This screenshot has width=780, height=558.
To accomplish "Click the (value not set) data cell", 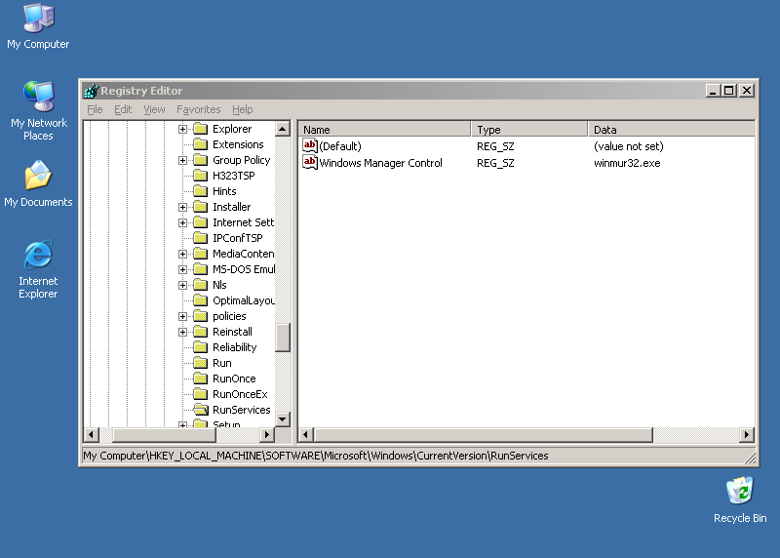I will (628, 146).
